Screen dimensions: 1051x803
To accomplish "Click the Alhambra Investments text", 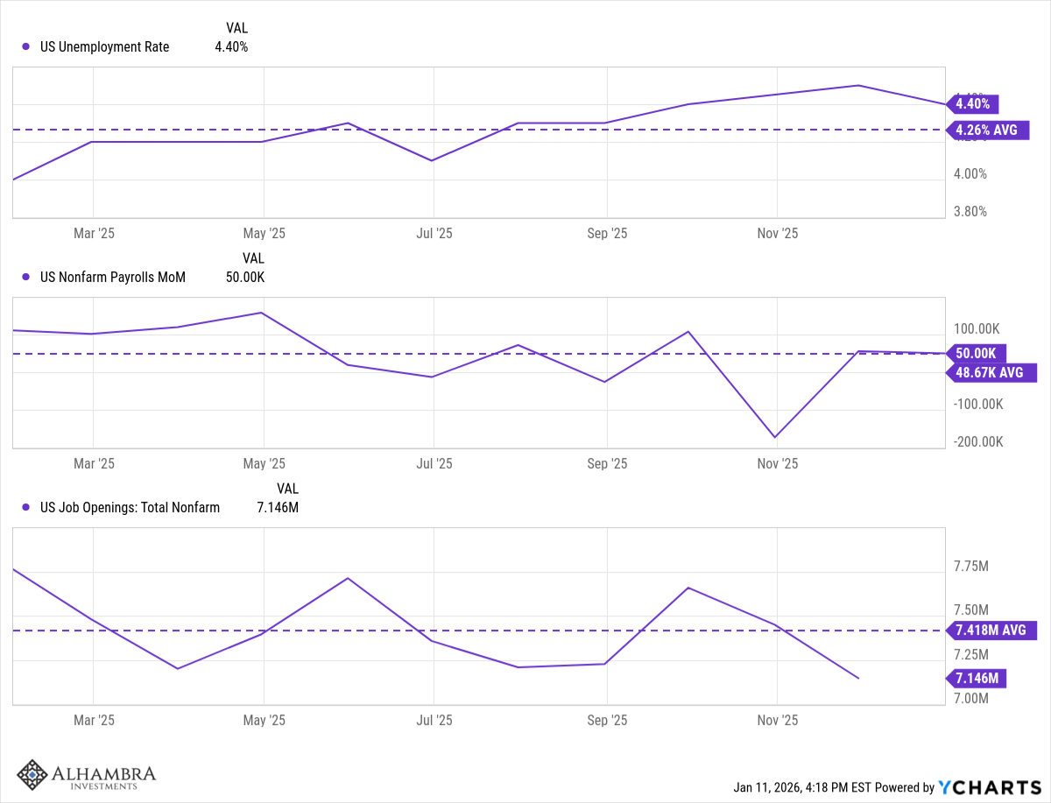I will coord(103,776).
